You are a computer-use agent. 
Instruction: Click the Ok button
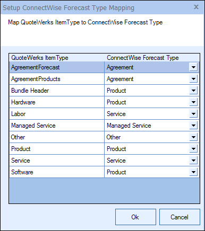tap(135, 217)
